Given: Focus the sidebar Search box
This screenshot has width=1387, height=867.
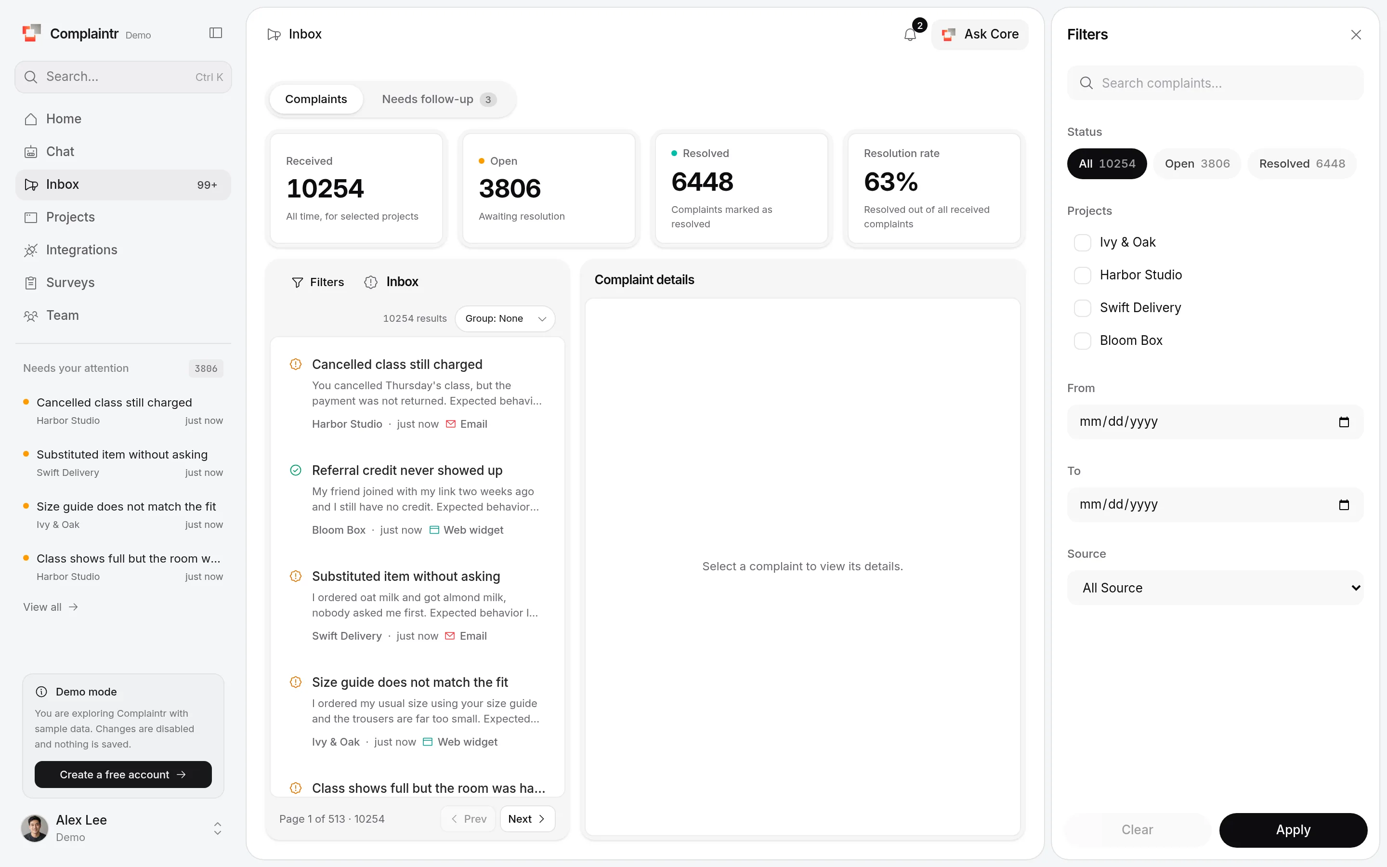Looking at the screenshot, I should [123, 77].
